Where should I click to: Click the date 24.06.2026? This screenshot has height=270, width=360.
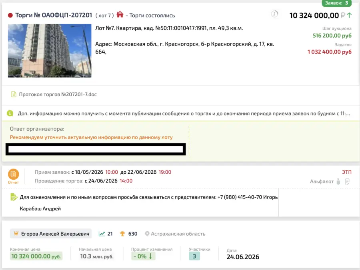(243, 257)
